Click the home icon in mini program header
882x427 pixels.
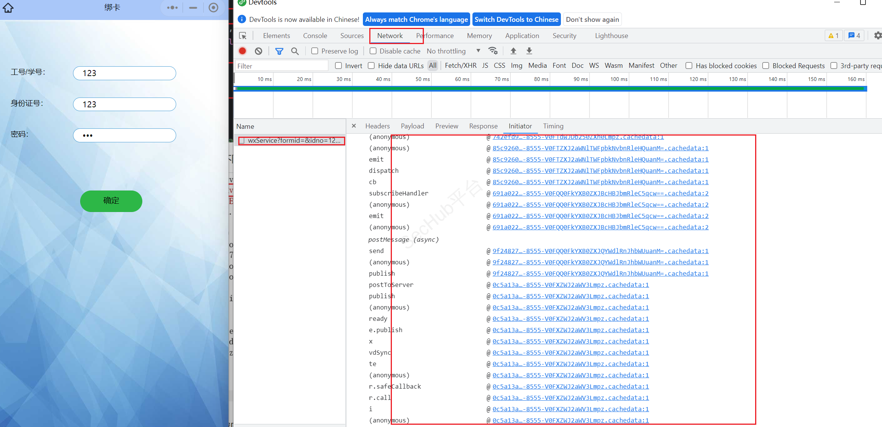click(8, 8)
